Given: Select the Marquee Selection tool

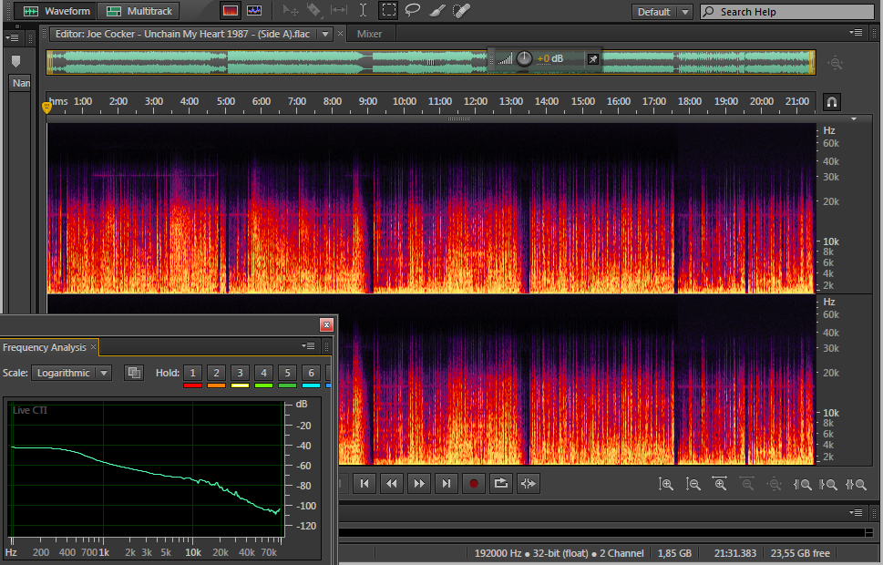Looking at the screenshot, I should 388,11.
